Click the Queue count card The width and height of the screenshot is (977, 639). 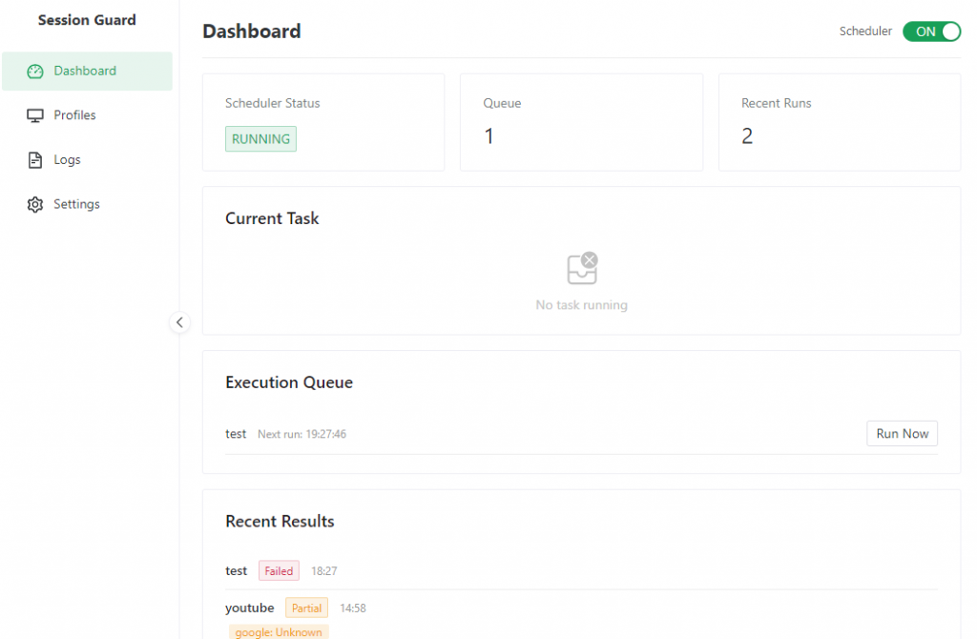pyautogui.click(x=581, y=122)
